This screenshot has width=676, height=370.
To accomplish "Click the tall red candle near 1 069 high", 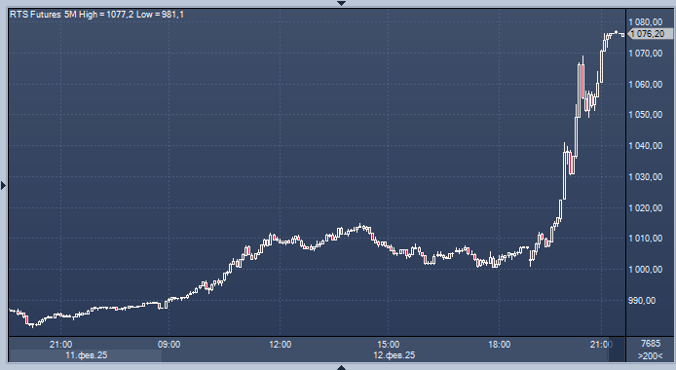I will tap(582, 81).
